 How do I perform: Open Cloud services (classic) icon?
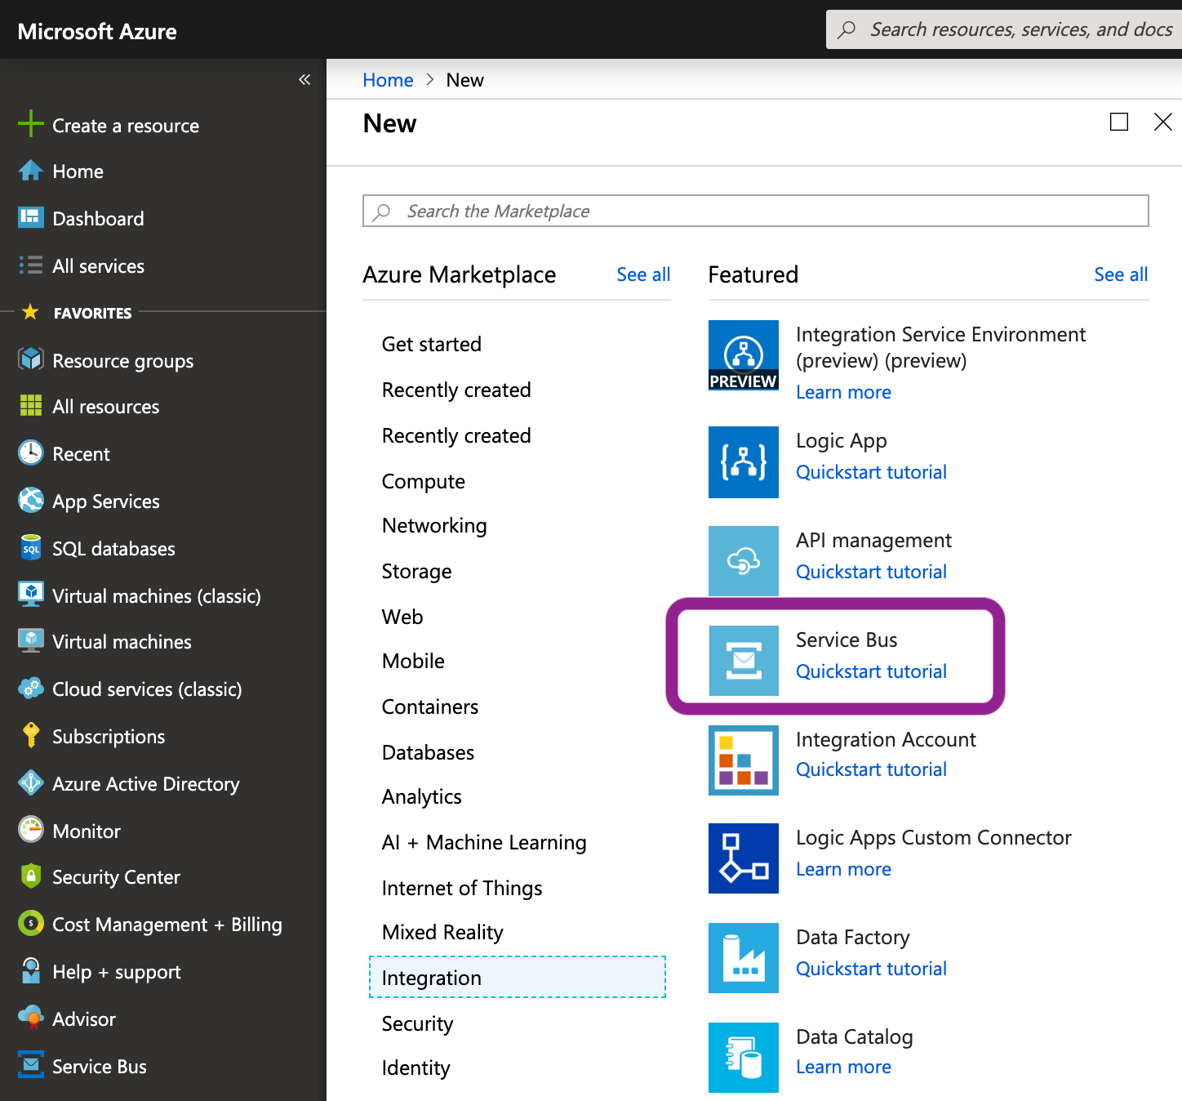pyautogui.click(x=30, y=688)
